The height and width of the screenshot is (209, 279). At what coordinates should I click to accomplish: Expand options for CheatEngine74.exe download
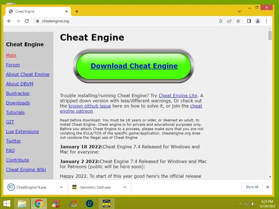click(x=61, y=187)
